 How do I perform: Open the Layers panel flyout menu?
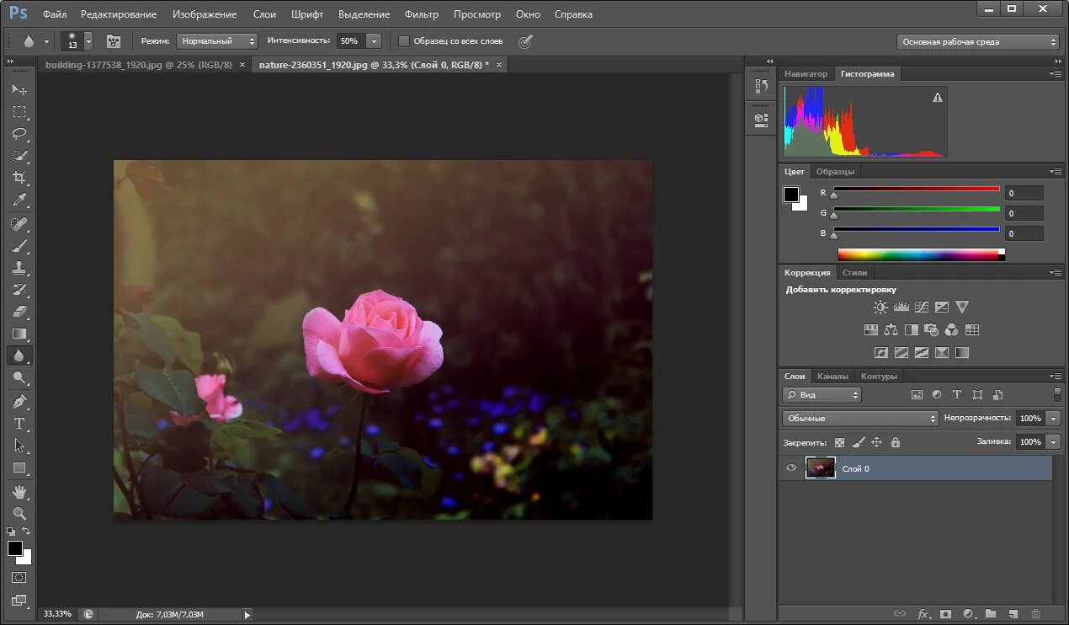pos(1056,376)
